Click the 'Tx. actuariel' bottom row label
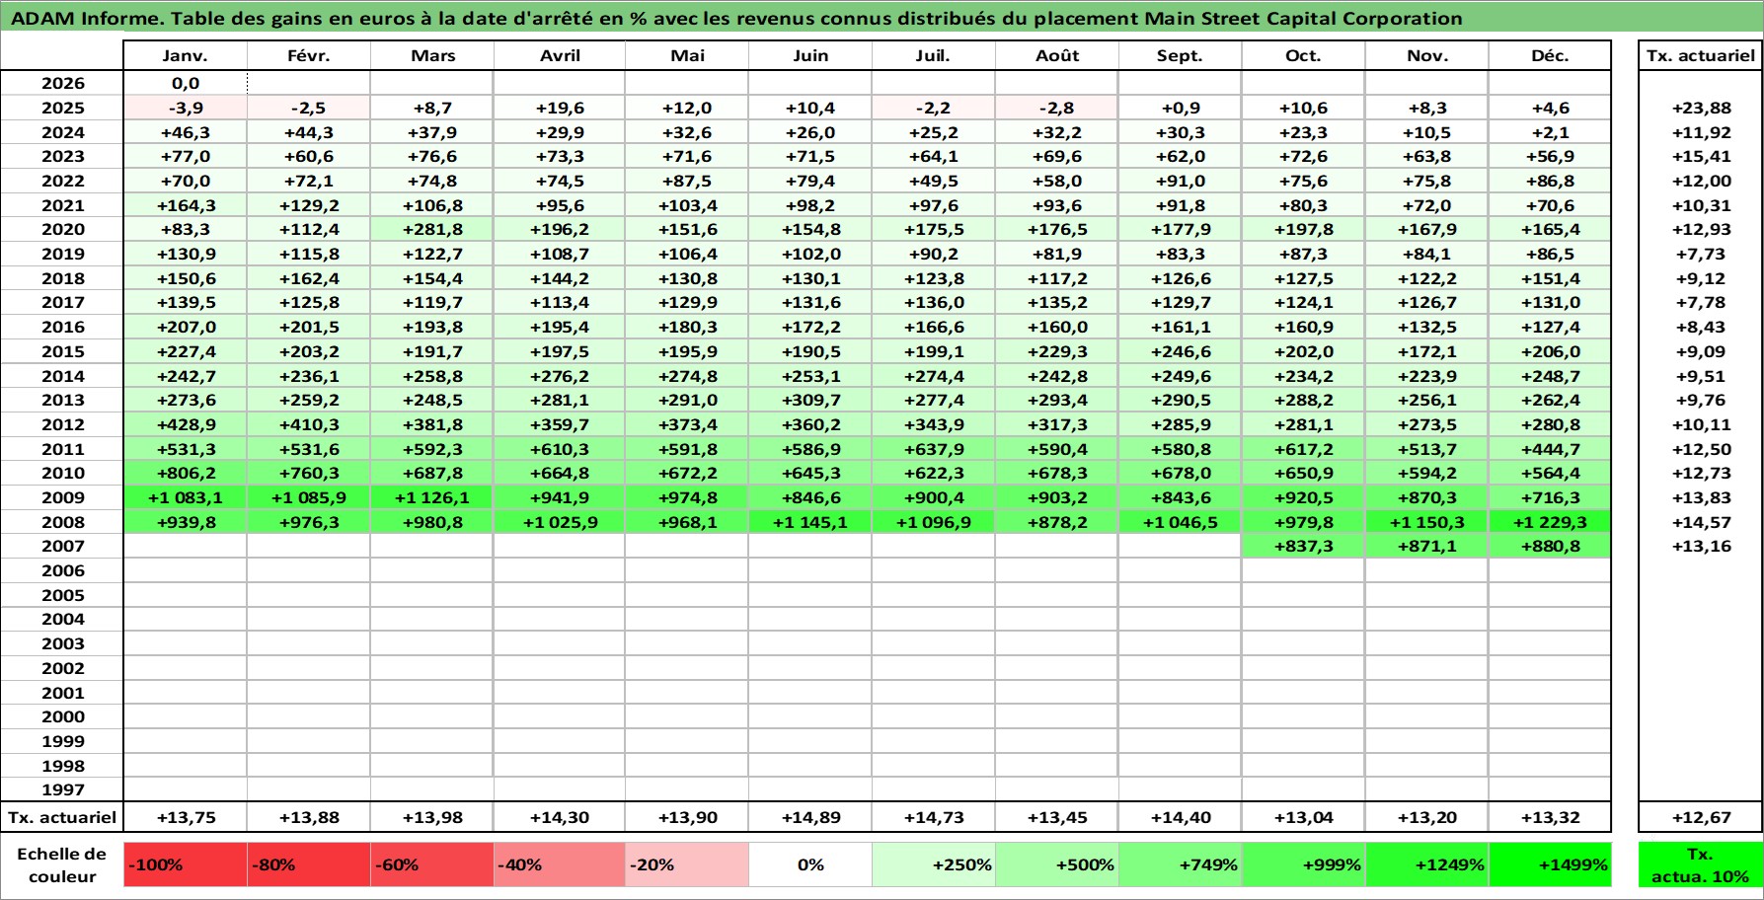This screenshot has height=900, width=1764. [62, 817]
